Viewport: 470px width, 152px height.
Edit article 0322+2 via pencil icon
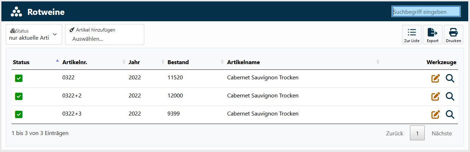[x=435, y=96]
